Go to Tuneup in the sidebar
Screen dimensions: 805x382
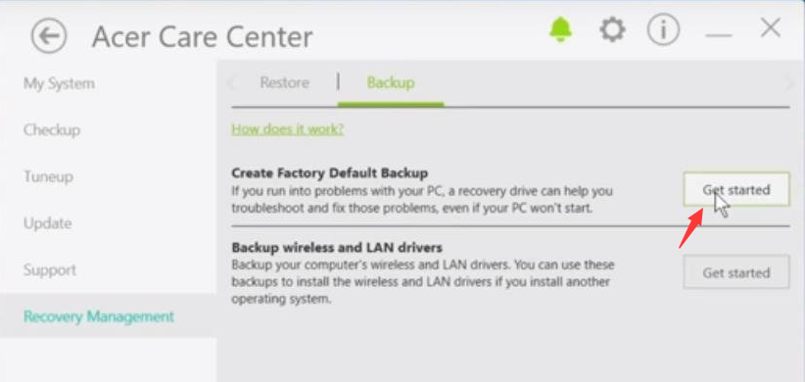point(48,176)
